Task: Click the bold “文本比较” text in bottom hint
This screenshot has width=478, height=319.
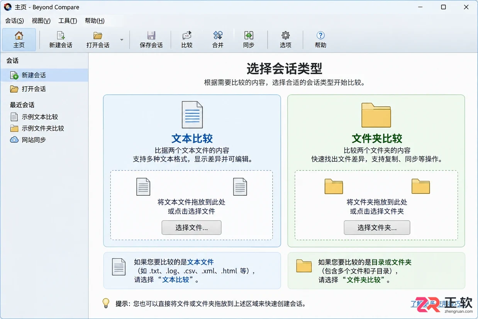Action: click(176, 280)
